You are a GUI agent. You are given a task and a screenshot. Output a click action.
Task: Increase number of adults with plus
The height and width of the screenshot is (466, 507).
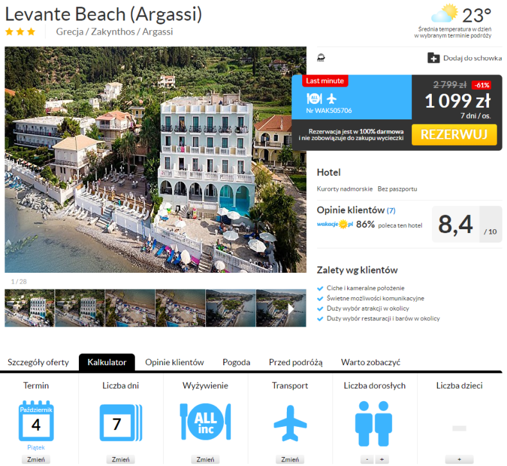click(382, 460)
